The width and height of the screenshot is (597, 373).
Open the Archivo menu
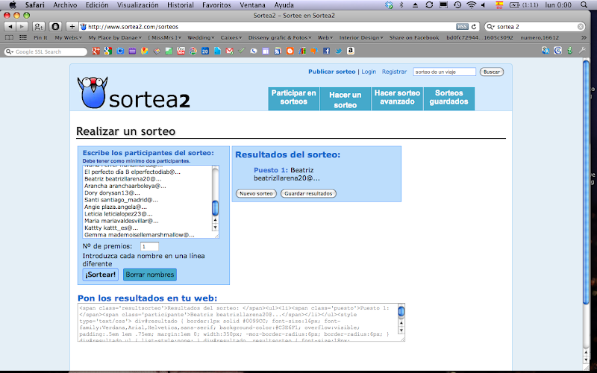coord(65,5)
